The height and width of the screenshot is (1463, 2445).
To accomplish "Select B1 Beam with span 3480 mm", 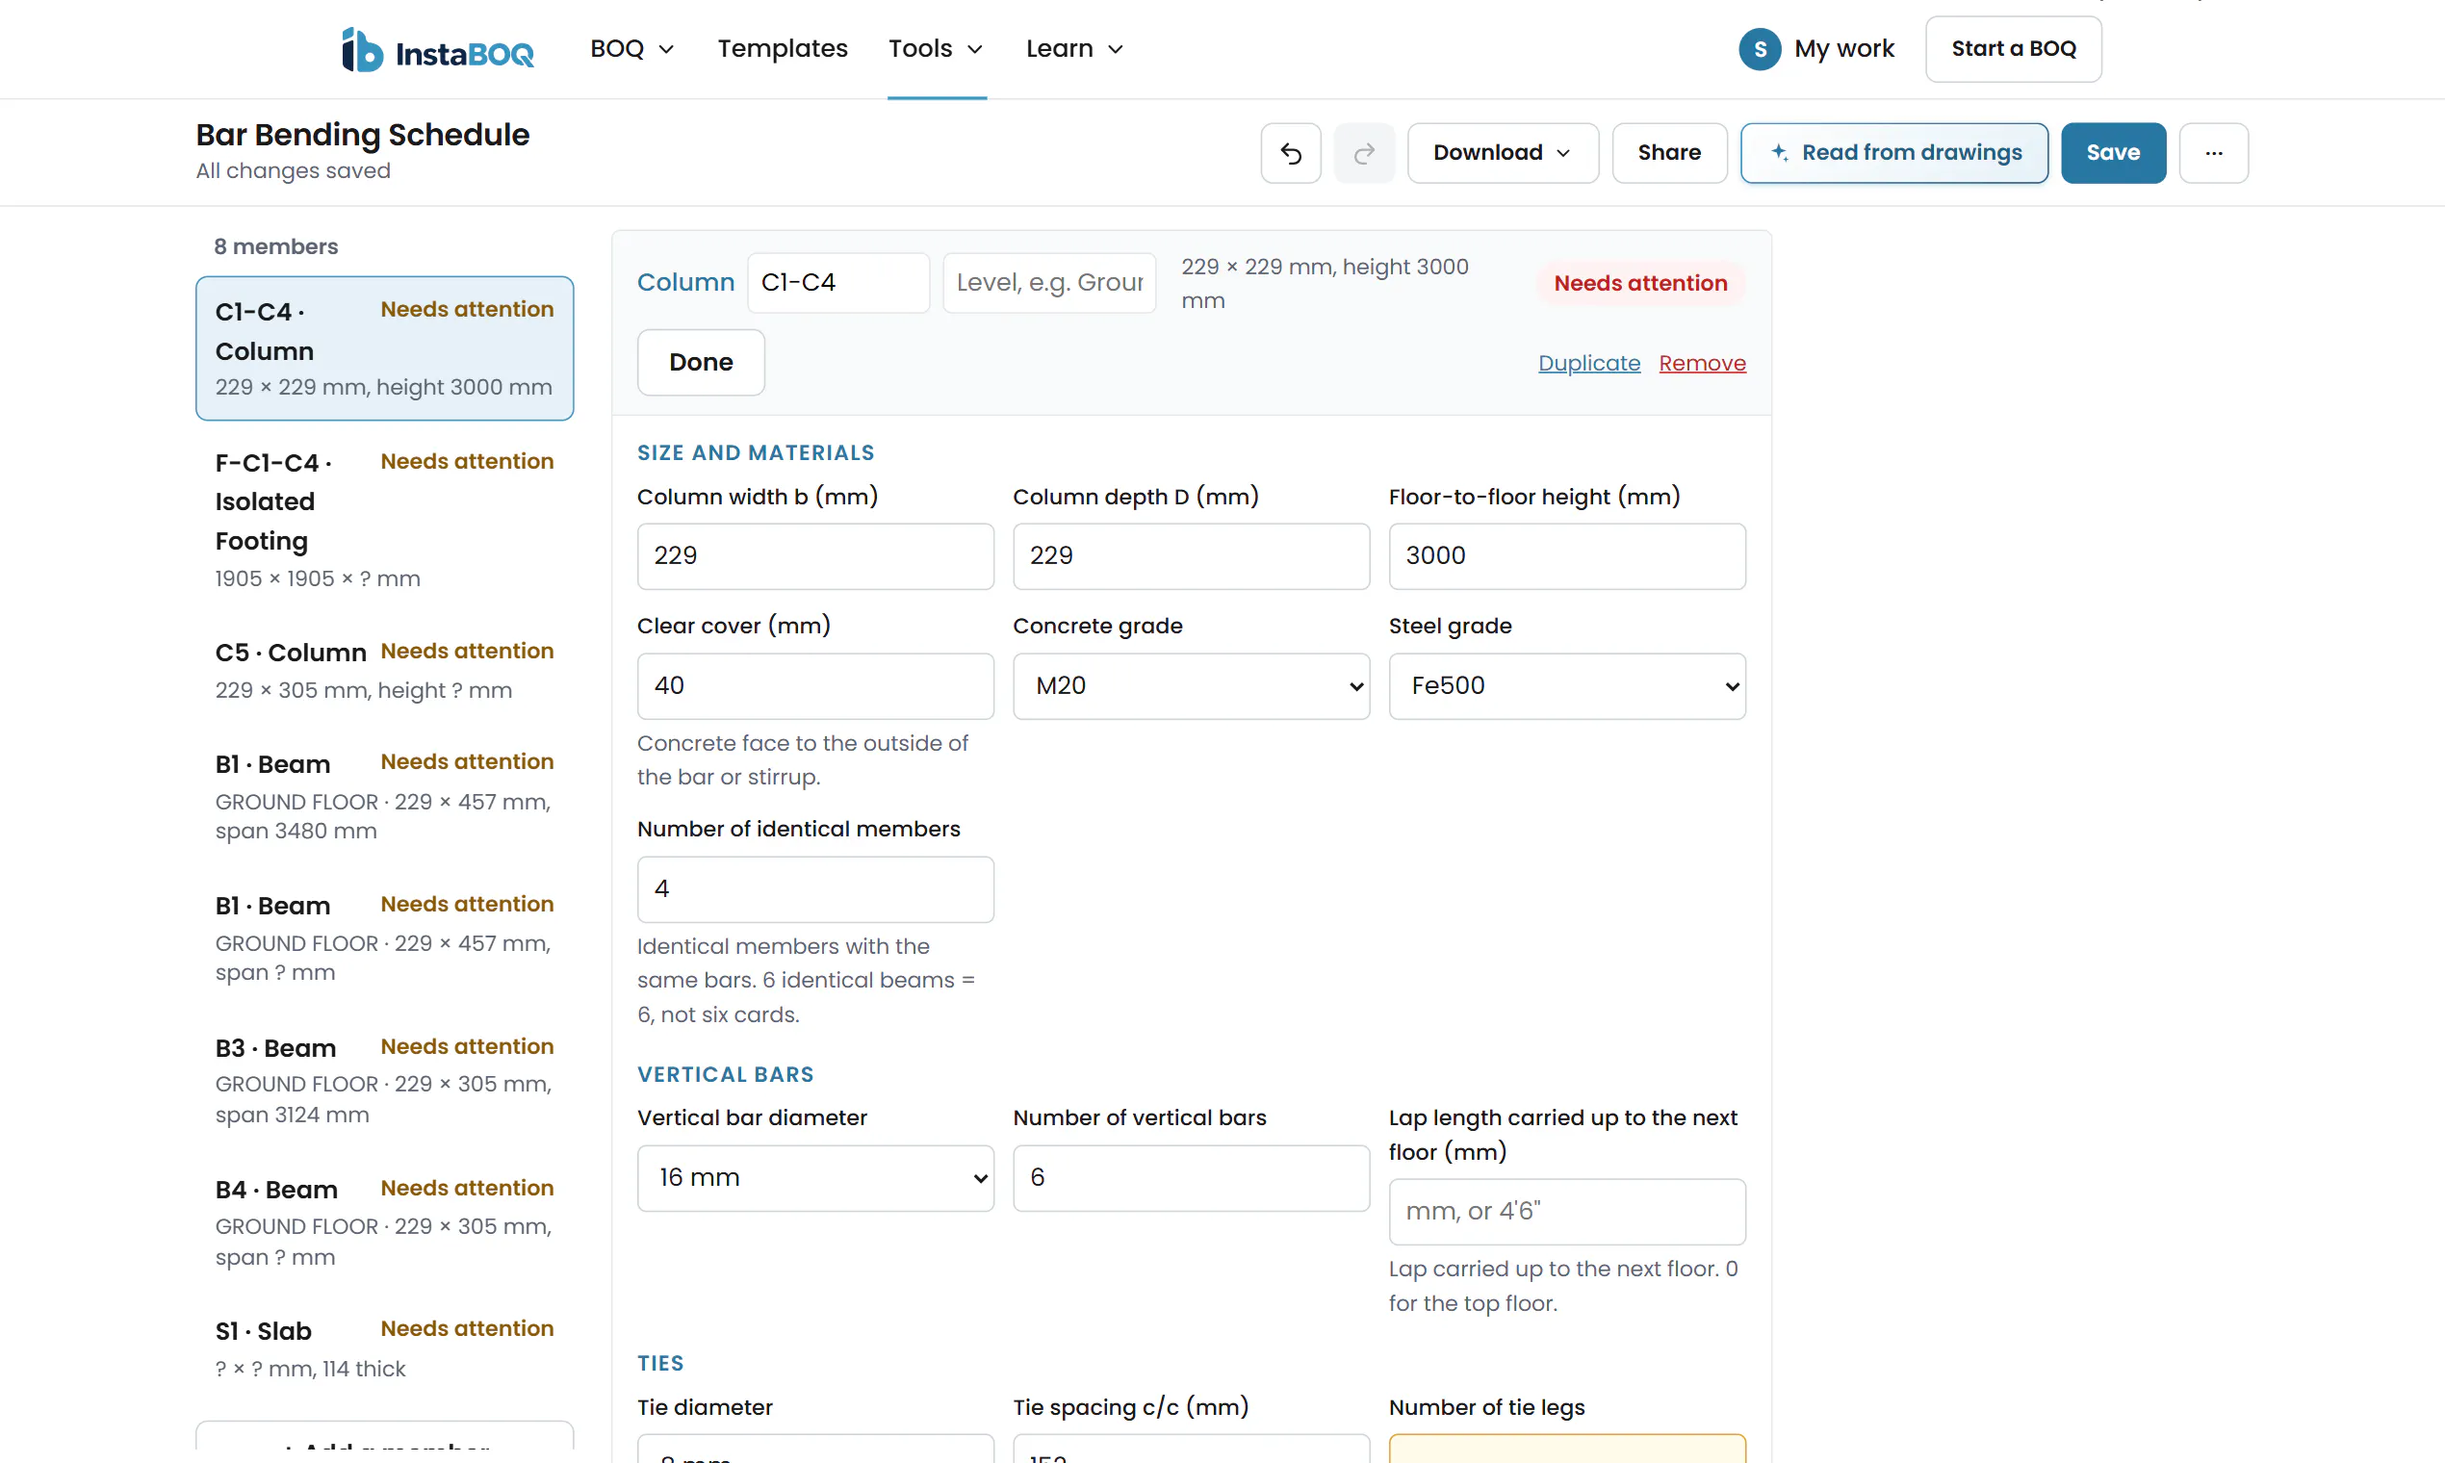I will pos(384,797).
